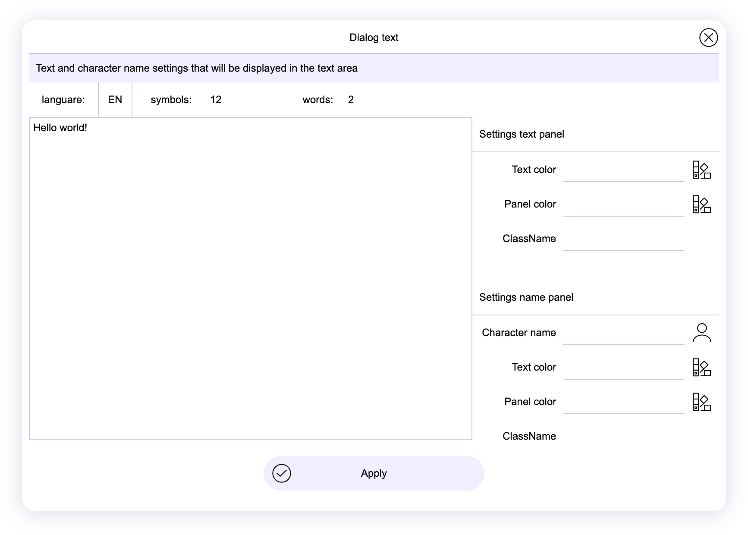Click the symbols count value 12
Screen dimensions: 748x535
coord(216,100)
